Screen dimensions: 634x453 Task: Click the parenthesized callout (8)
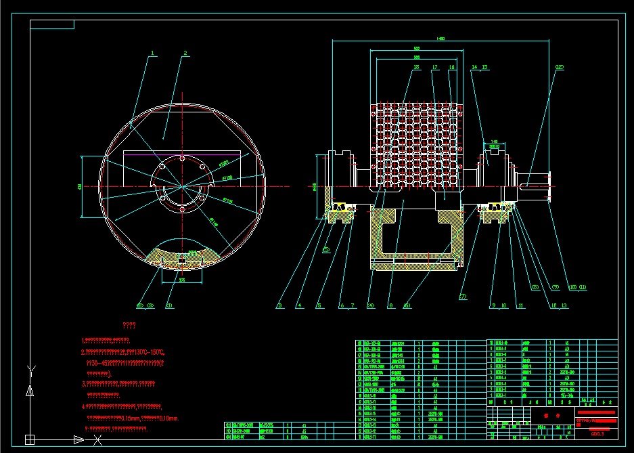[x=535, y=288]
